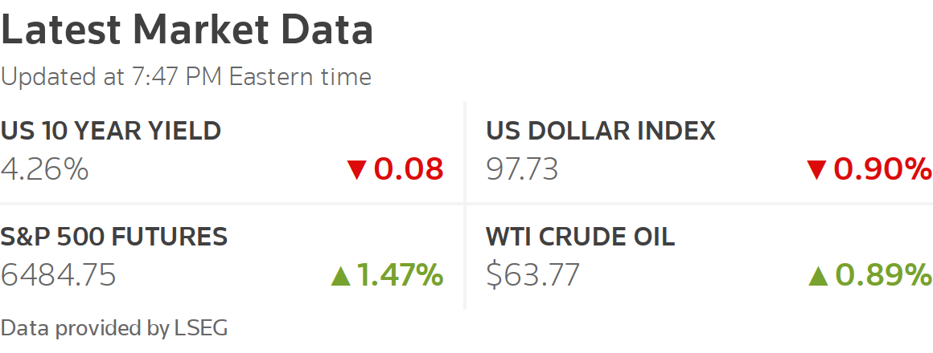The height and width of the screenshot is (353, 933).
Task: Select the S&P 500 Futures label
Action: point(114,237)
